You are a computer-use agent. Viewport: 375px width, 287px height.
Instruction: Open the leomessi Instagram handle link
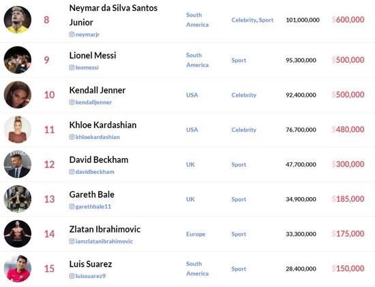pyautogui.click(x=87, y=67)
